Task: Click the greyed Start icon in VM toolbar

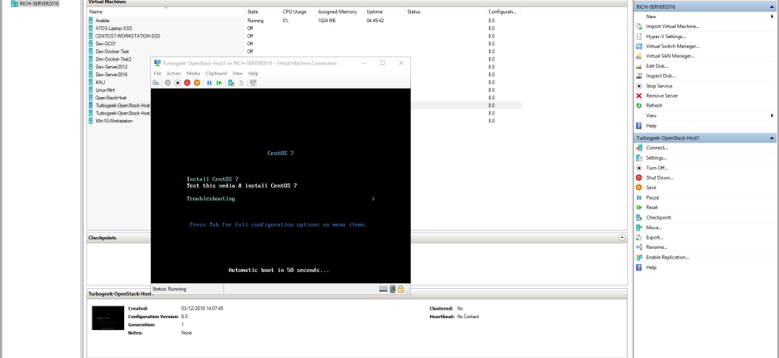Action: pyautogui.click(x=168, y=83)
